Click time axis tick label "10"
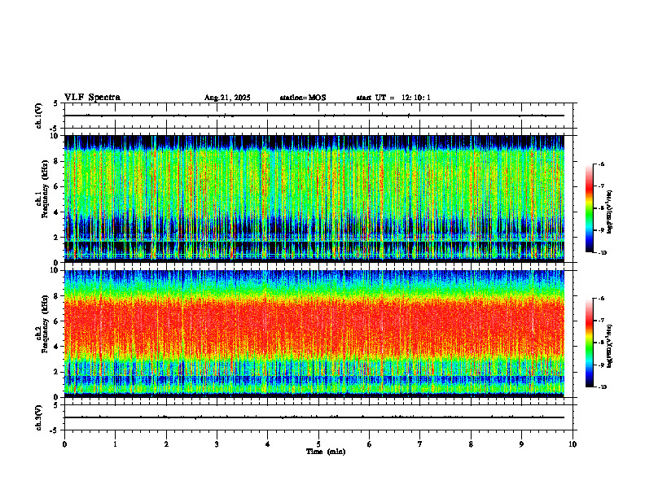Viewport: 645px width, 498px height. 573,444
